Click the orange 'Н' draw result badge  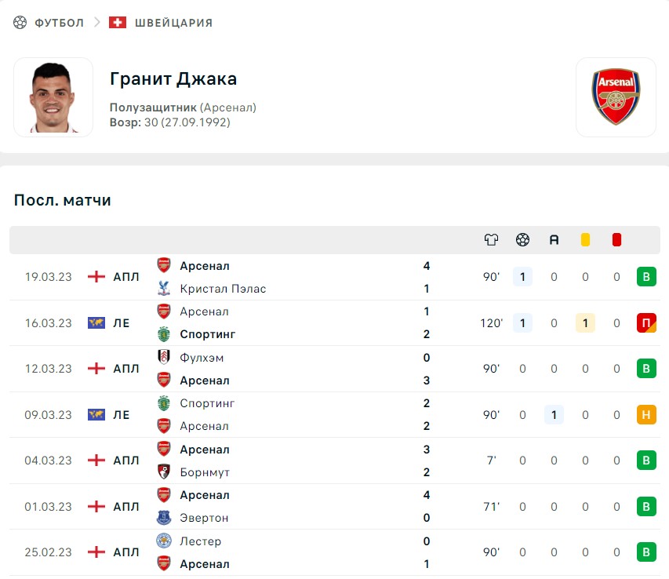point(646,415)
